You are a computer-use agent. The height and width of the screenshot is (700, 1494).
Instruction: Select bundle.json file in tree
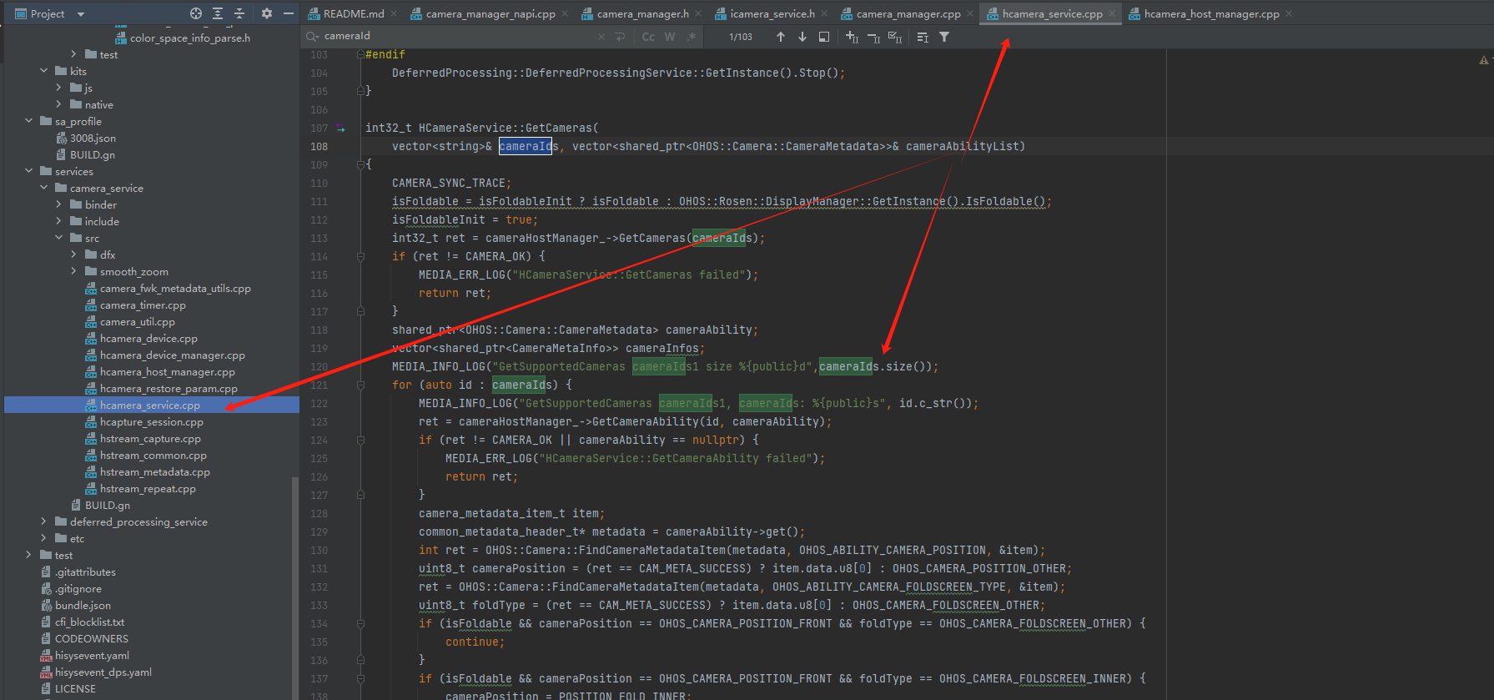pyautogui.click(x=83, y=605)
